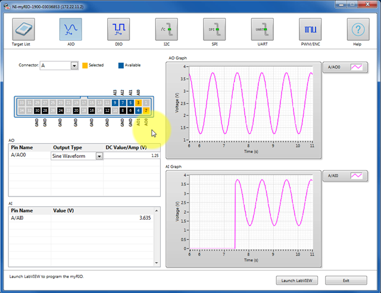This screenshot has height=293, width=381.
Task: Click the A/AO0 legend label text
Action: click(334, 67)
